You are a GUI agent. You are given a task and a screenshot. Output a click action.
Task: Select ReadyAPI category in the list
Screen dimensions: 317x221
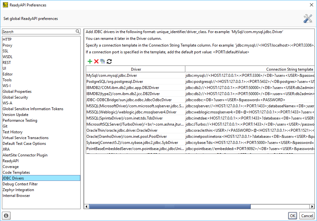[x=41, y=161]
